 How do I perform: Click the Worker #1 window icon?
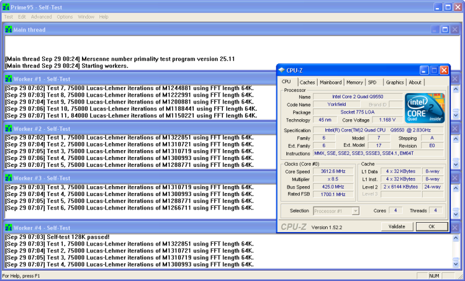tap(9, 79)
